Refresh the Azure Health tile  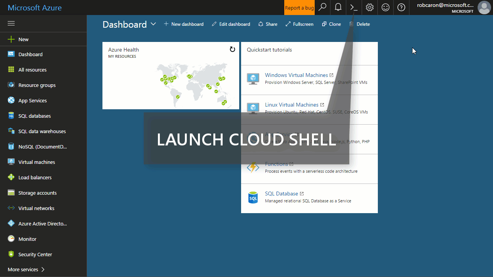point(232,49)
